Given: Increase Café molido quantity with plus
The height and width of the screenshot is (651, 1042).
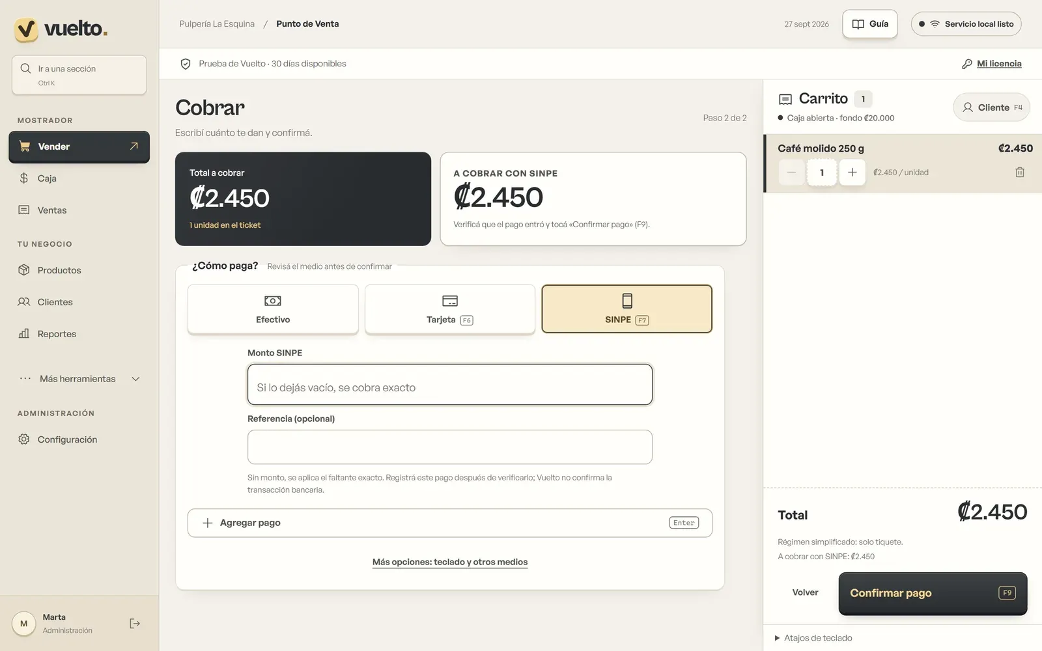Looking at the screenshot, I should pyautogui.click(x=852, y=173).
